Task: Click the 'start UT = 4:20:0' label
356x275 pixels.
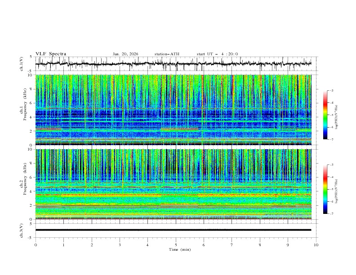Action: (217, 54)
